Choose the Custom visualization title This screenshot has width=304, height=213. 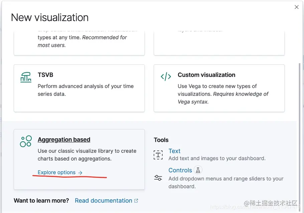(206, 75)
